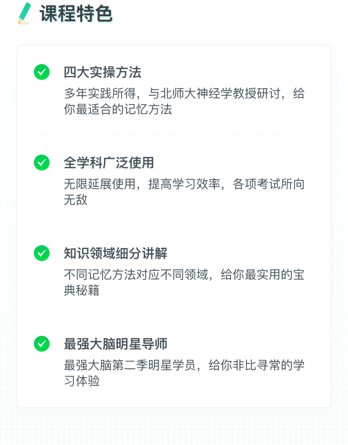The height and width of the screenshot is (445, 348).
Task: Click the word 无敌 under 全学科广泛使用
Action: coord(76,200)
